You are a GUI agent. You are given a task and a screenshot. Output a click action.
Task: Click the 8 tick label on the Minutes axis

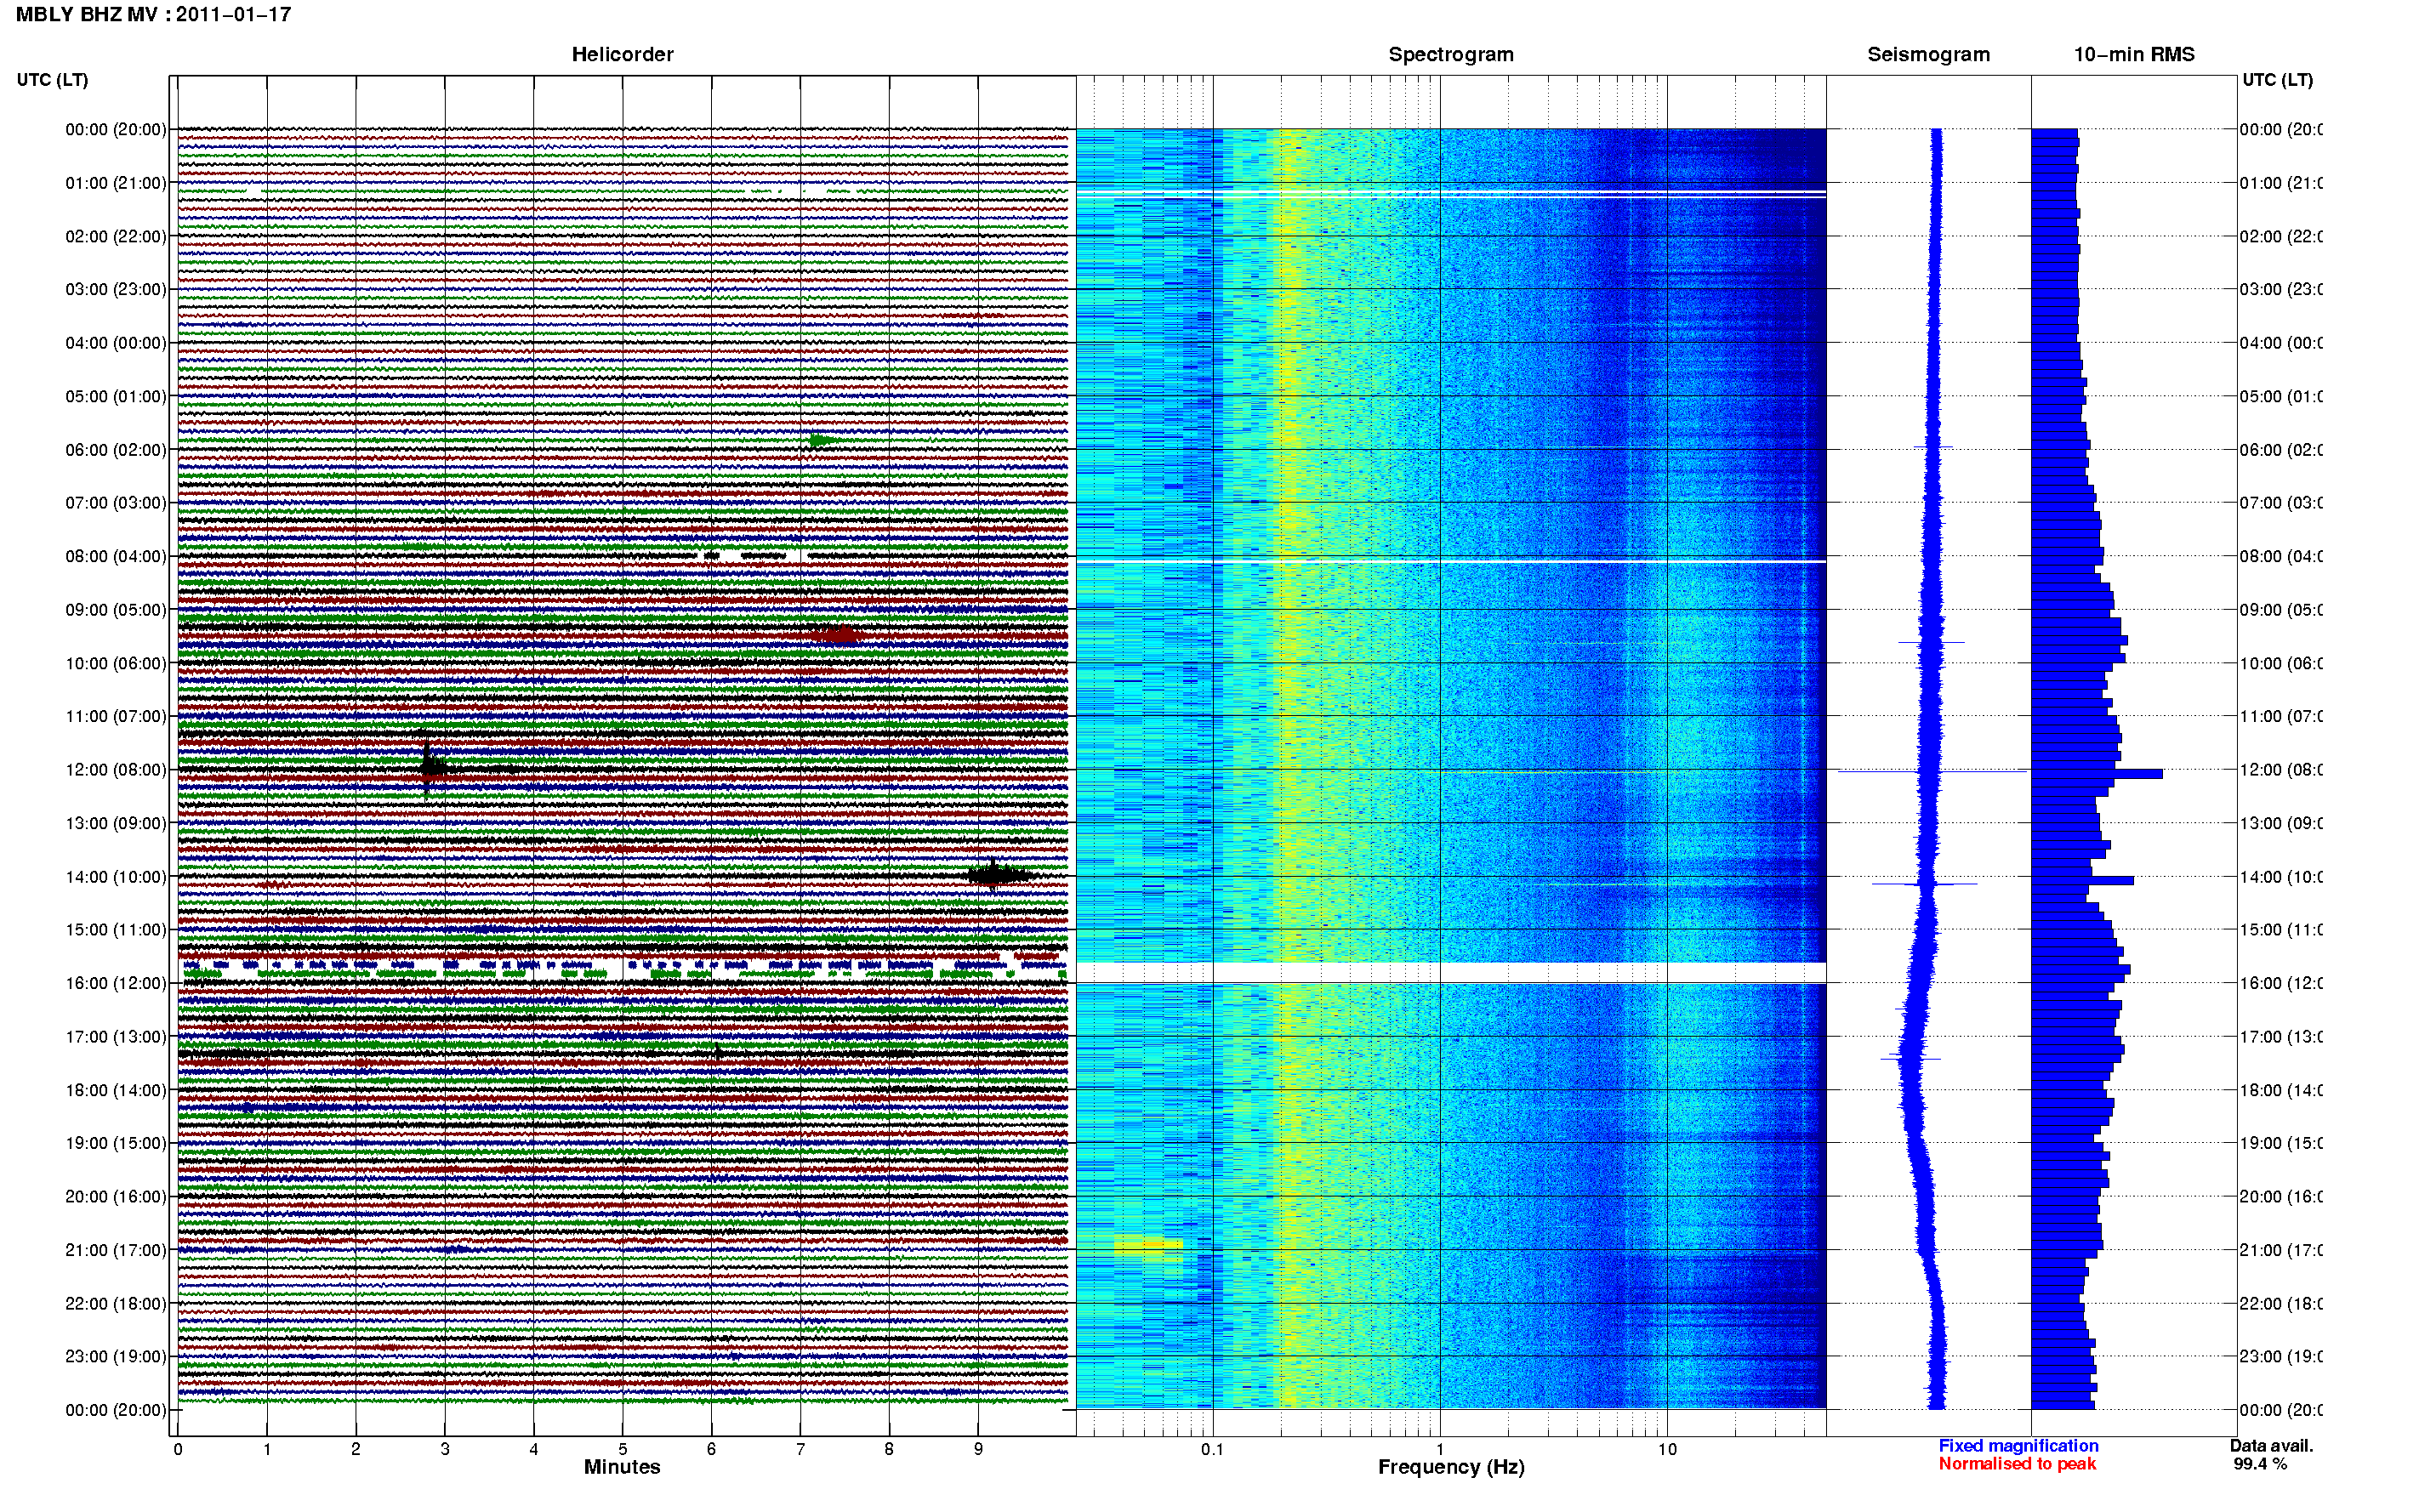tap(889, 1449)
